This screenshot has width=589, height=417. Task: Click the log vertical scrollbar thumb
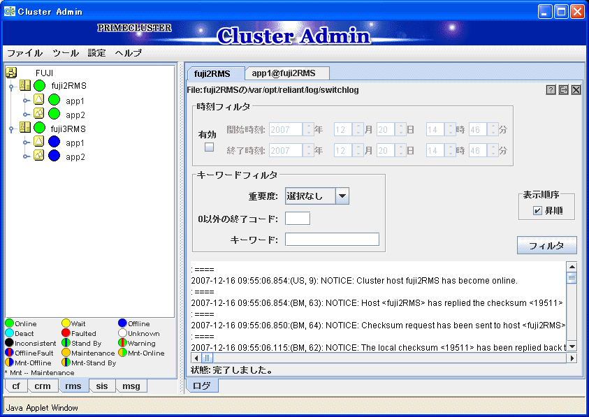pyautogui.click(x=572, y=278)
